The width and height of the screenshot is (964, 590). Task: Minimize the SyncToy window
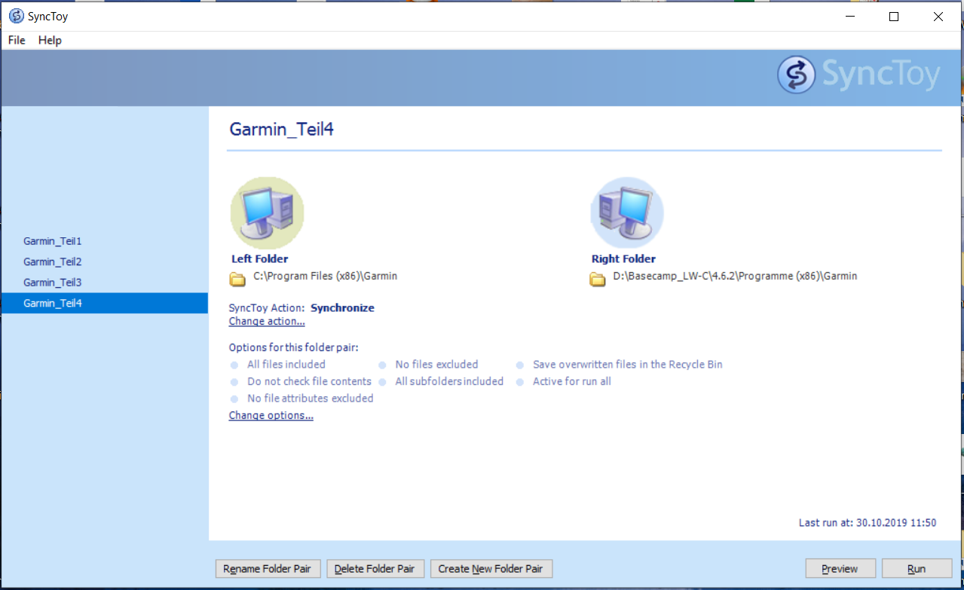point(849,16)
